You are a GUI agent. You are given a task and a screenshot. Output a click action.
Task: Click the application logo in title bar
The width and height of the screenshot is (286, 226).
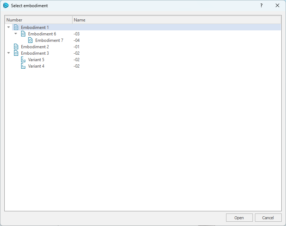6,6
